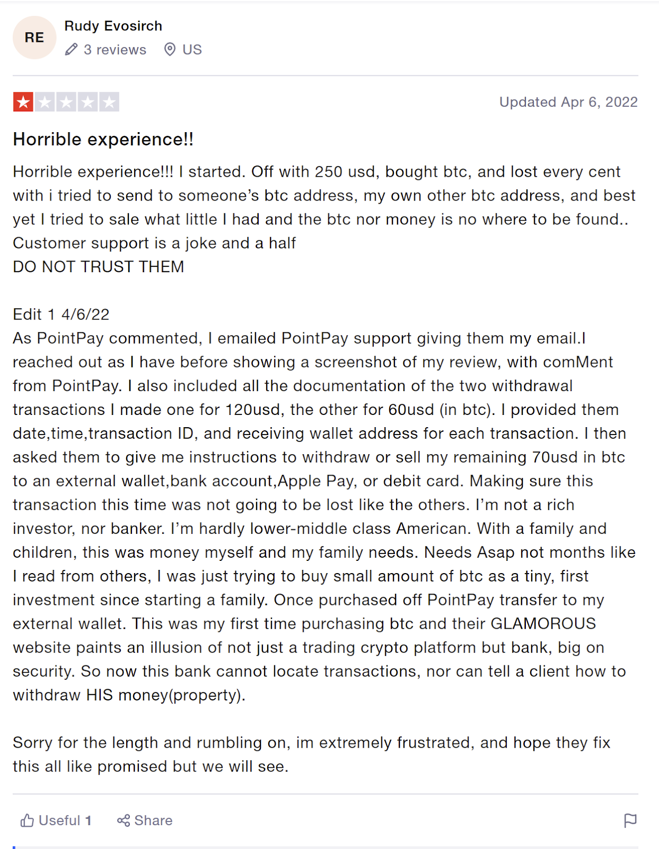
Task: Share this review
Action: click(145, 821)
